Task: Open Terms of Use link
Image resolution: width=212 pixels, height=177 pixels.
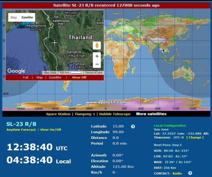Action: tap(94, 73)
